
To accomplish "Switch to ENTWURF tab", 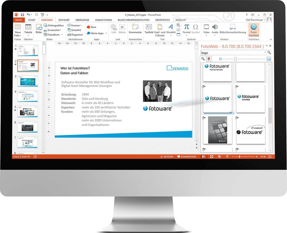I will (64, 20).
